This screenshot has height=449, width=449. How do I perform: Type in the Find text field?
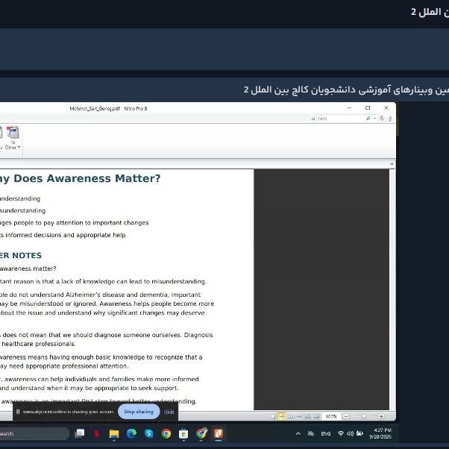click(340, 119)
